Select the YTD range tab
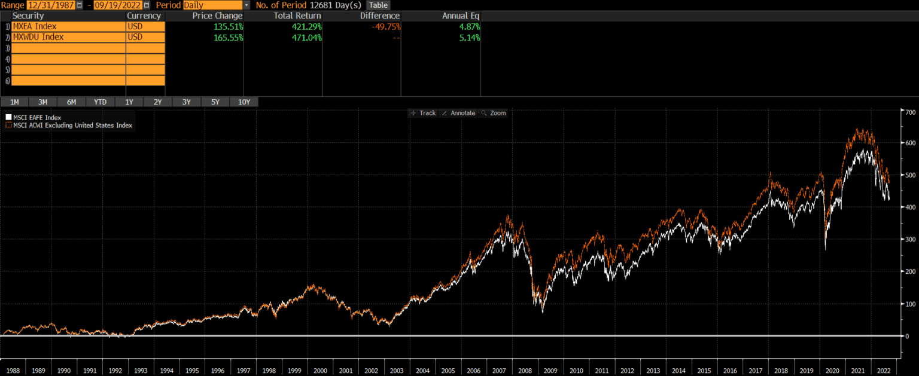Image resolution: width=919 pixels, height=376 pixels. click(x=100, y=102)
